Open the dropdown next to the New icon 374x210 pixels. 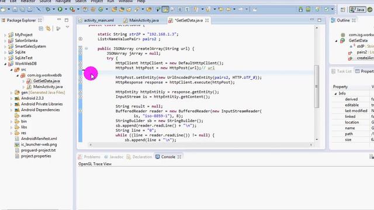coord(9,9)
